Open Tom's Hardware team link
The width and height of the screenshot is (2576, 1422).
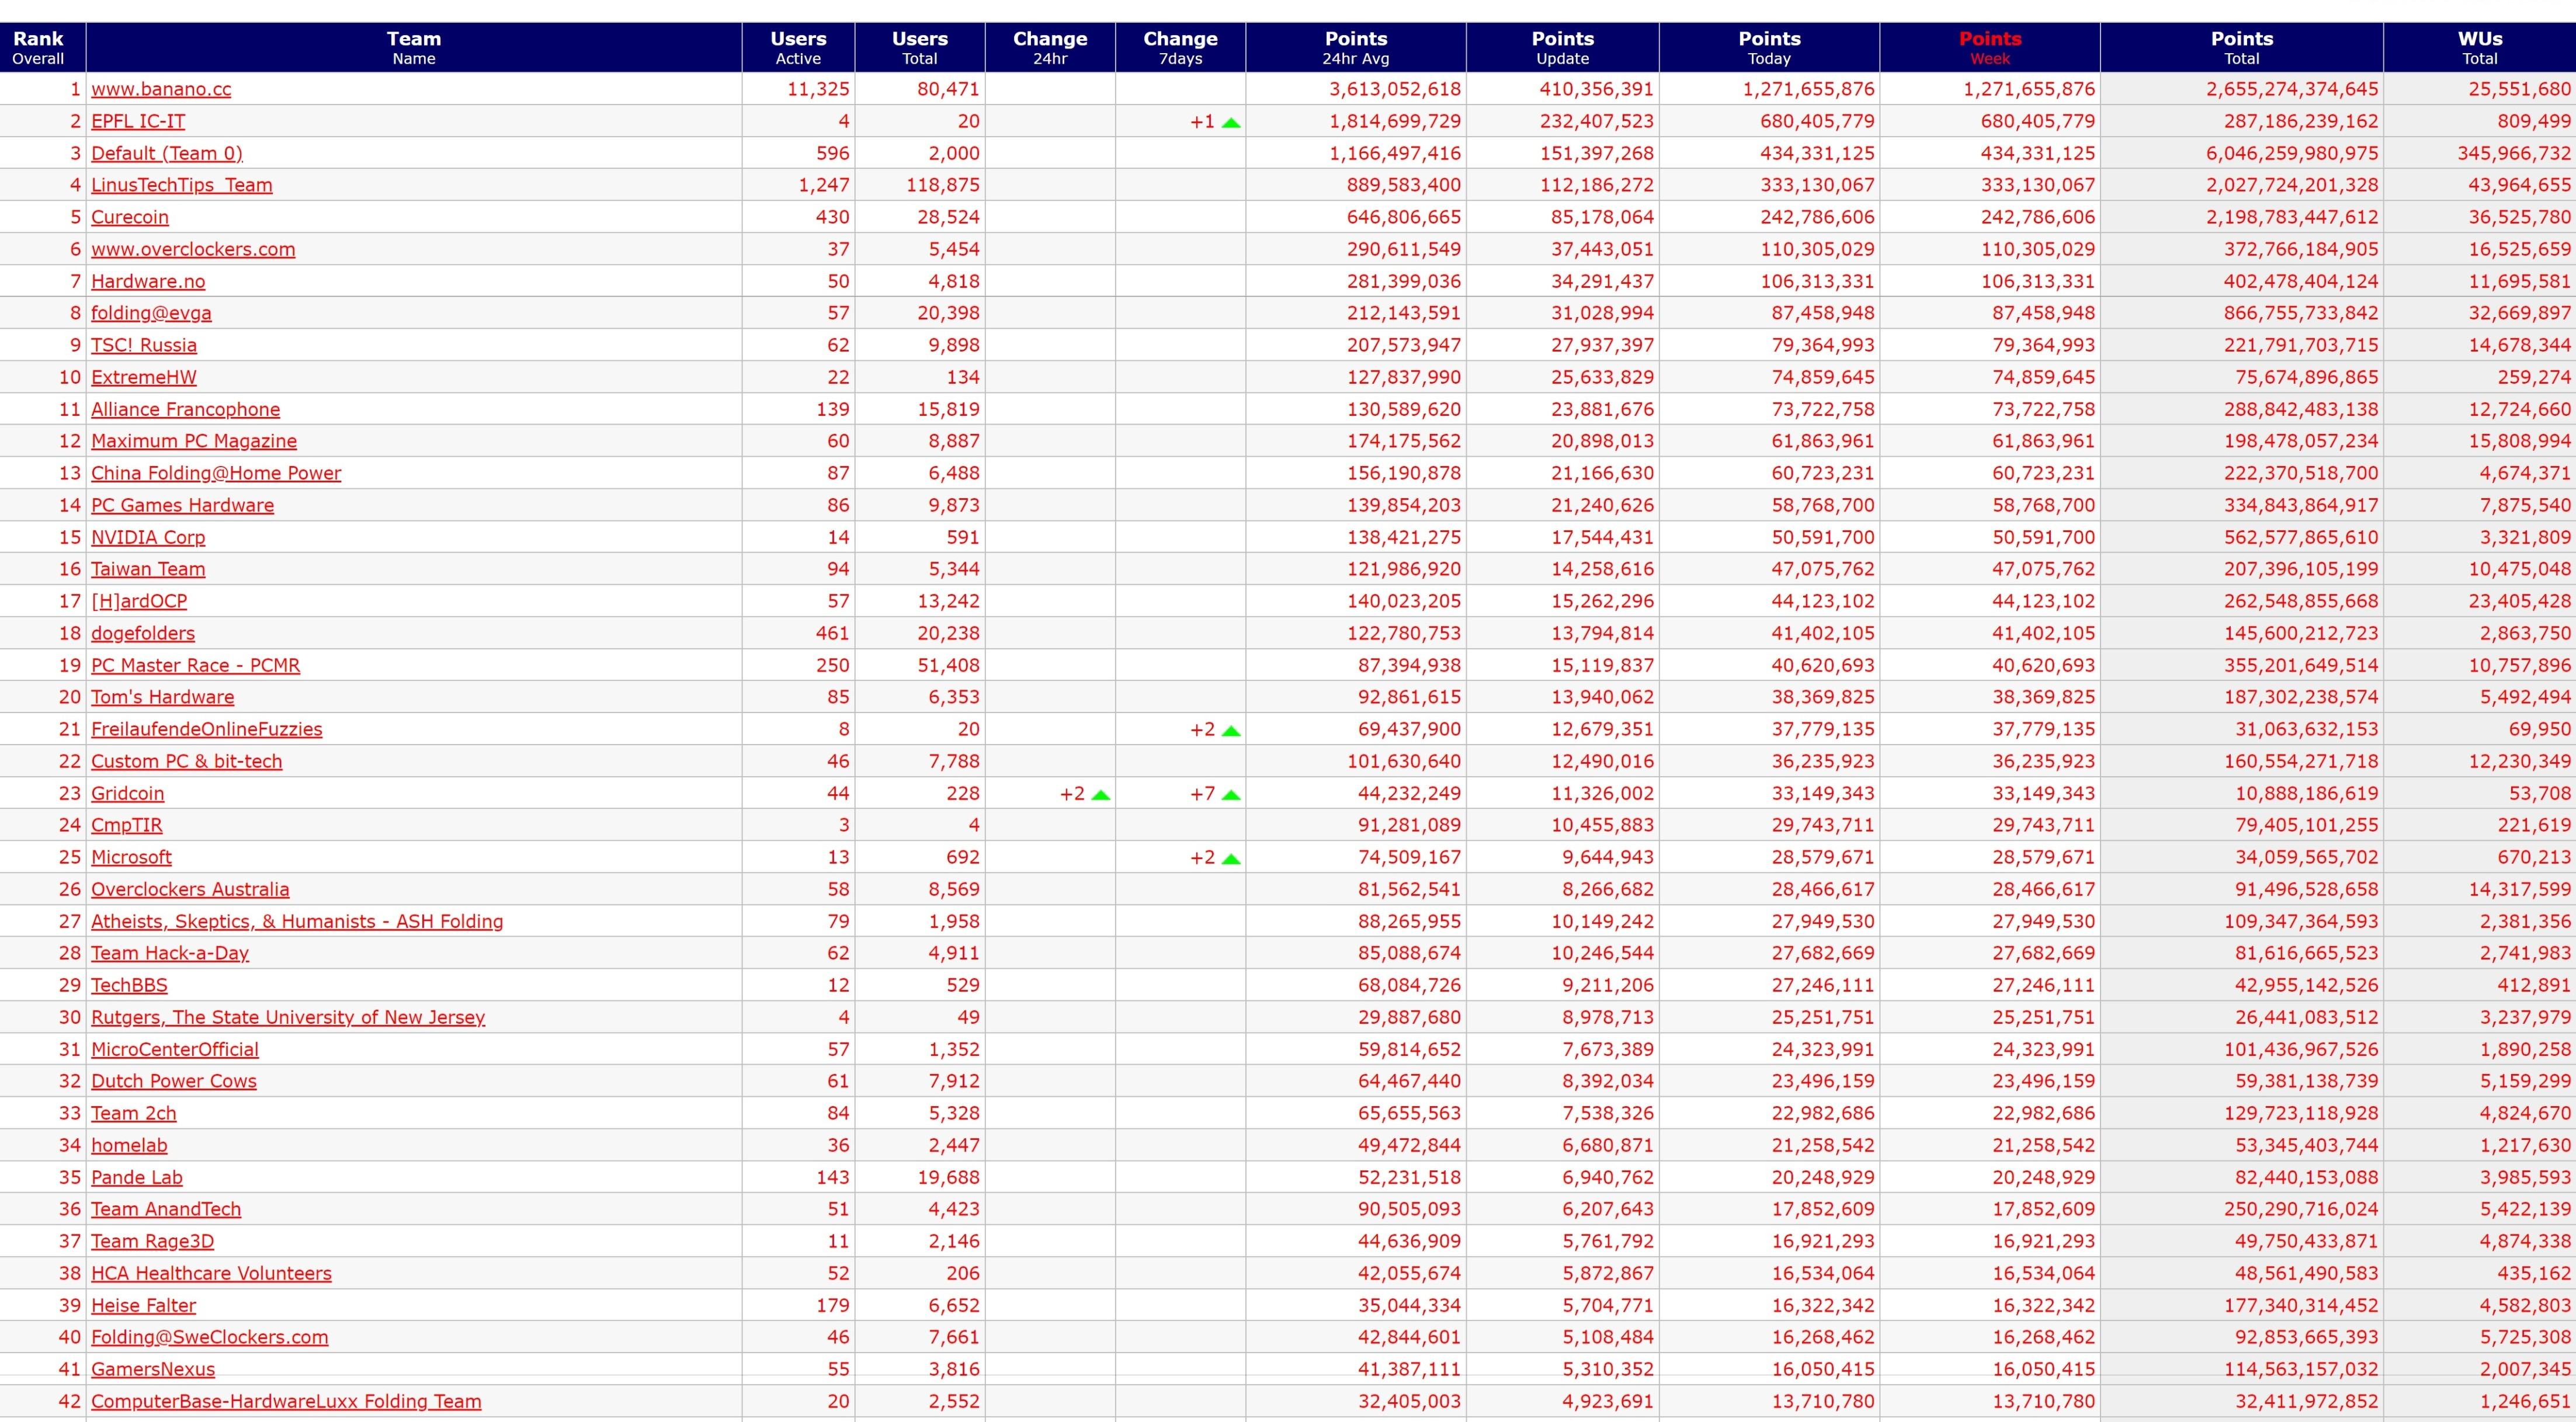tap(163, 697)
